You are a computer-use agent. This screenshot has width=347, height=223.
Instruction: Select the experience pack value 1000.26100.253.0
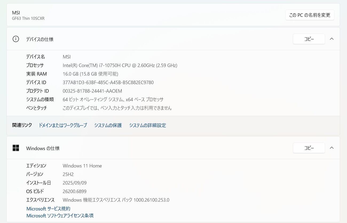[116, 200]
